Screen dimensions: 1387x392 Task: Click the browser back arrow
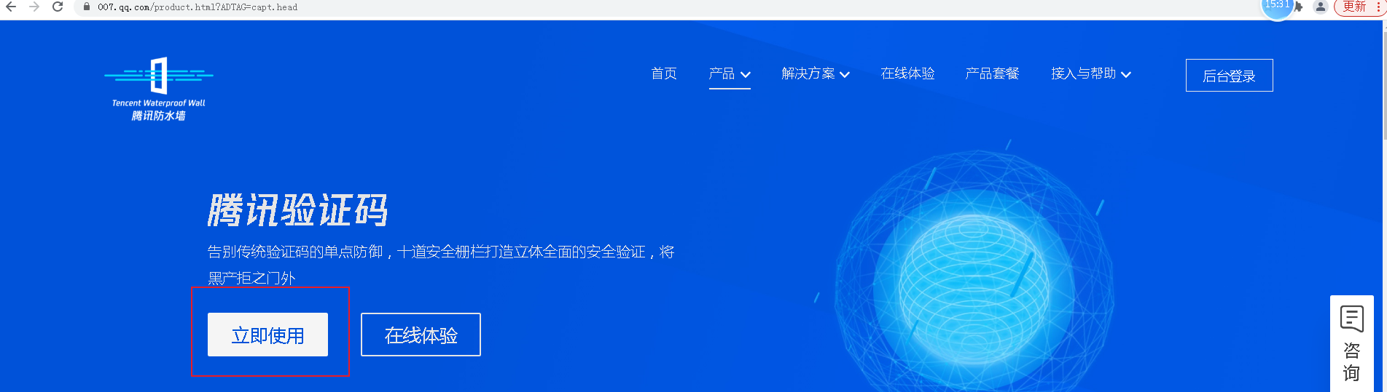pyautogui.click(x=11, y=7)
